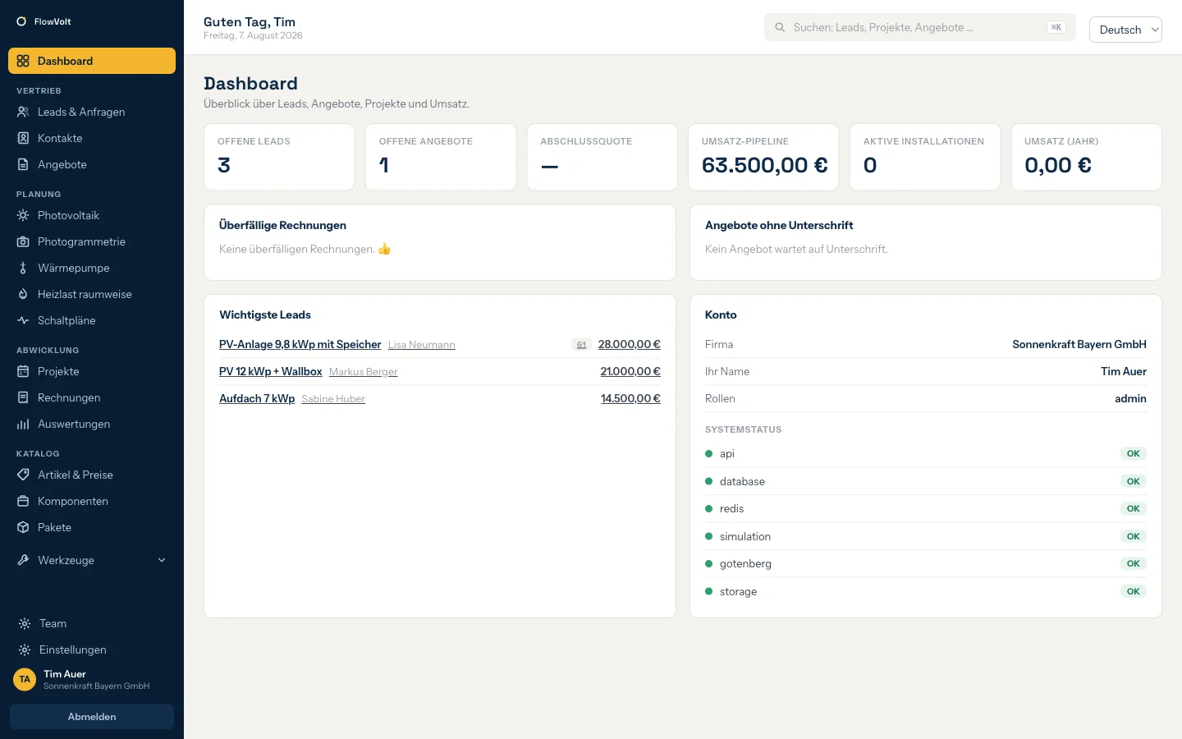Go to Leads & Anfragen
1182x739 pixels.
pyautogui.click(x=92, y=112)
